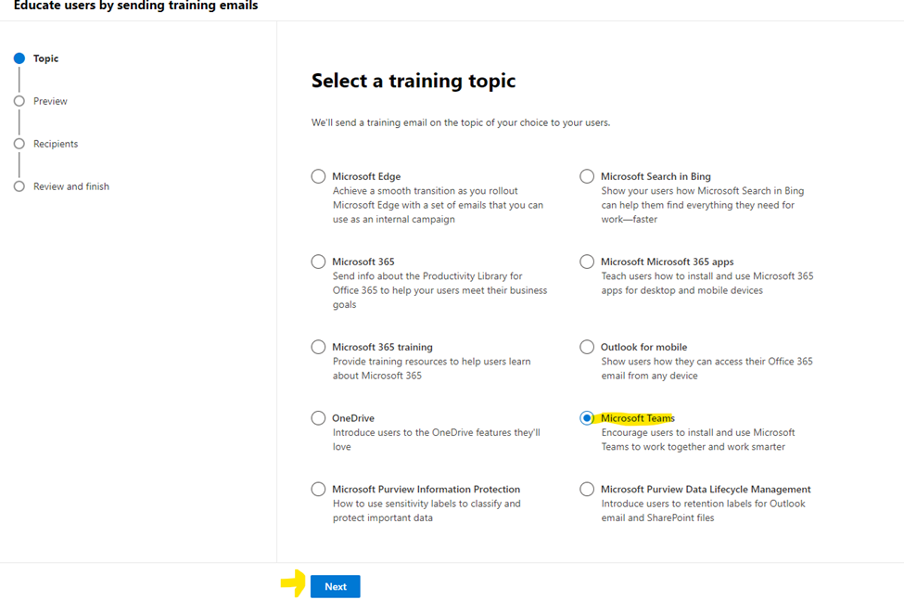Viewport: 904px width, 600px height.
Task: Select Microsoft 365 training radio button
Action: click(318, 347)
